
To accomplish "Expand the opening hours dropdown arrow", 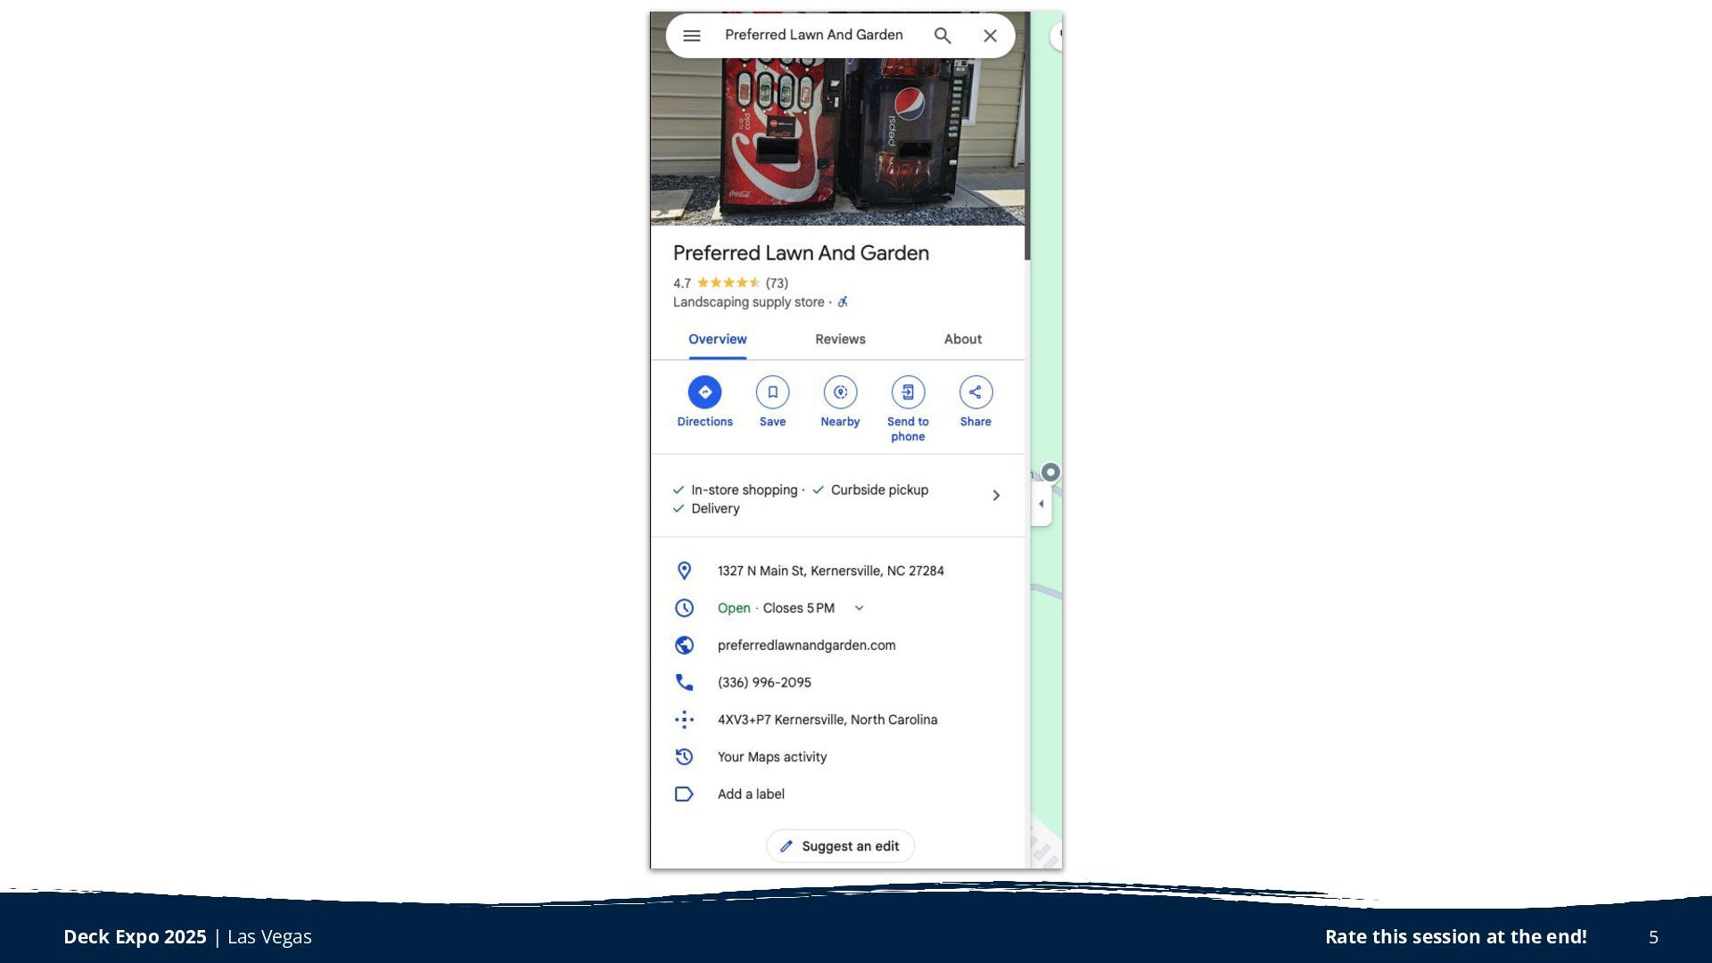I will click(859, 608).
